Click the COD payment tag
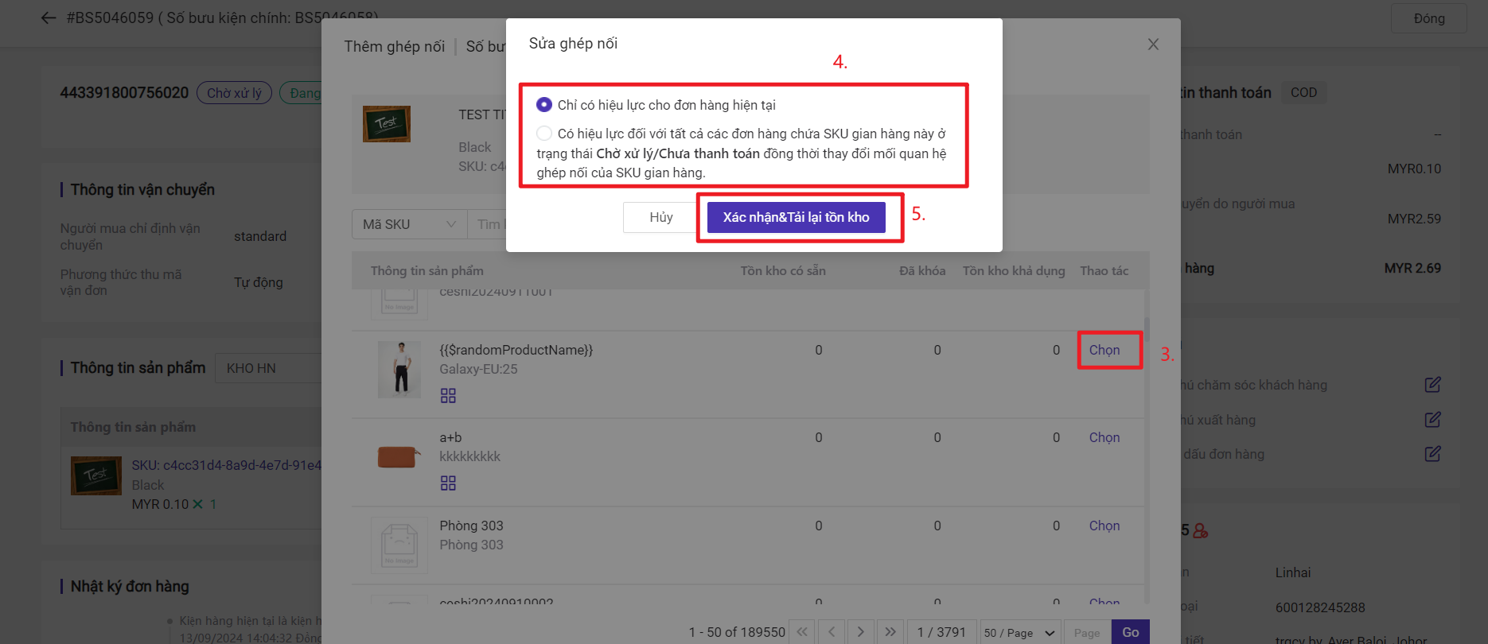Viewport: 1488px width, 644px height. (x=1303, y=92)
